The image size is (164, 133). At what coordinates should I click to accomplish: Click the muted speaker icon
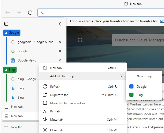[x=45, y=119]
